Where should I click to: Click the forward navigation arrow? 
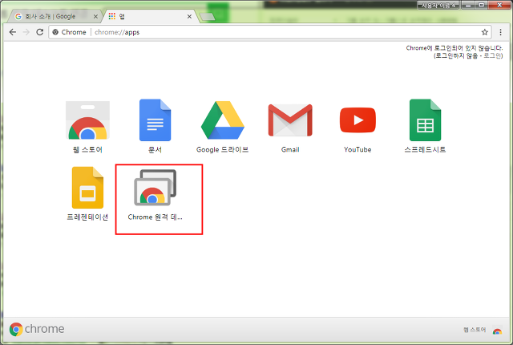click(26, 32)
